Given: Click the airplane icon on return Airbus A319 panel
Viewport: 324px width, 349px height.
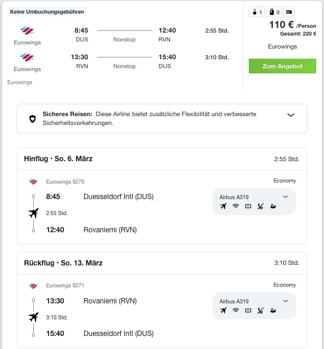Looking at the screenshot, I should coord(223,310).
